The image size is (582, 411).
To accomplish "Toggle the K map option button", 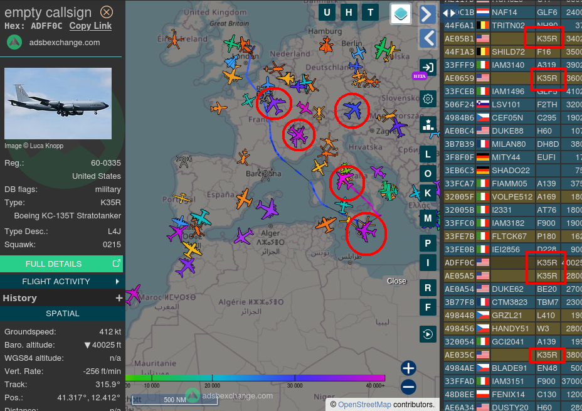I will (428, 193).
